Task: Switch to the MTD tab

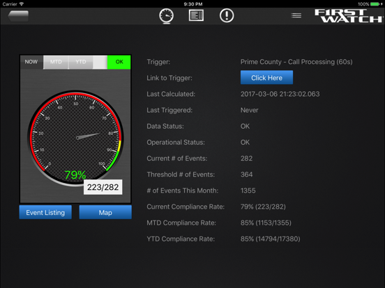Action: pos(56,62)
